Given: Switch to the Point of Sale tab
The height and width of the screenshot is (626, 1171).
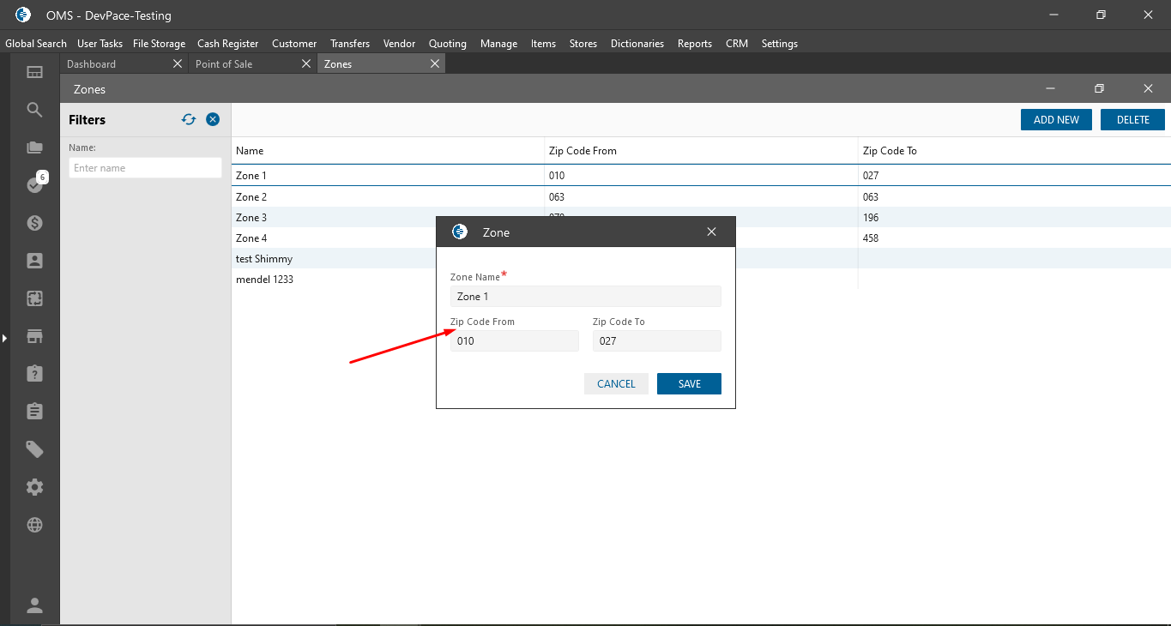Looking at the screenshot, I should 224,64.
